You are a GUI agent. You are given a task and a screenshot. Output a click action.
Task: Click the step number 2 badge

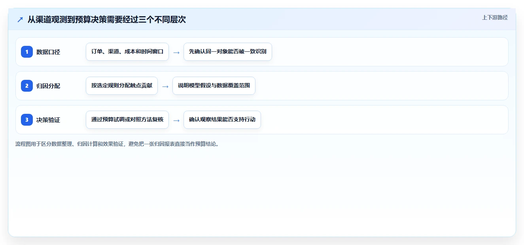coord(27,86)
